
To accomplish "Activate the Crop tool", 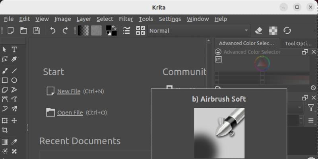I will 5,130.
